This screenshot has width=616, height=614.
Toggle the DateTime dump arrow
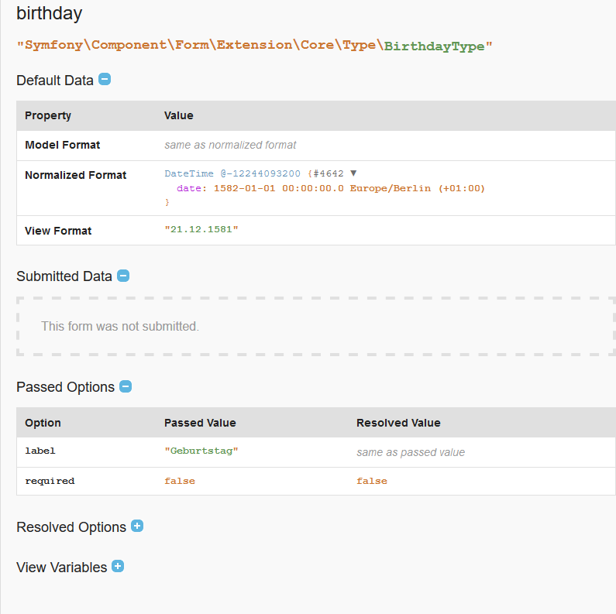point(353,173)
